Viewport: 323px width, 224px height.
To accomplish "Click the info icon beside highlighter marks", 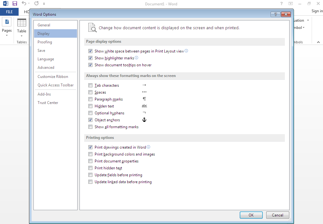I will (137, 58).
